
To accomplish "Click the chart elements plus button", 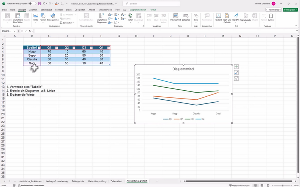I will pyautogui.click(x=236, y=67).
